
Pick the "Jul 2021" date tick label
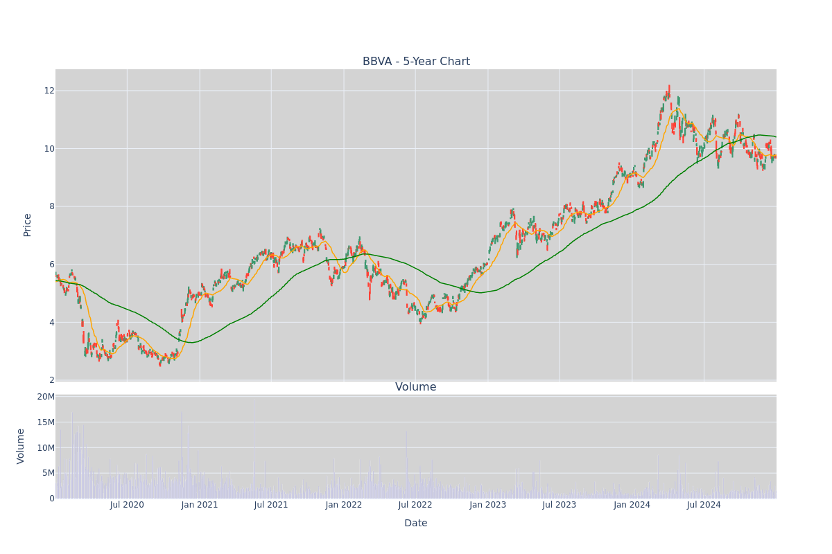click(x=271, y=505)
